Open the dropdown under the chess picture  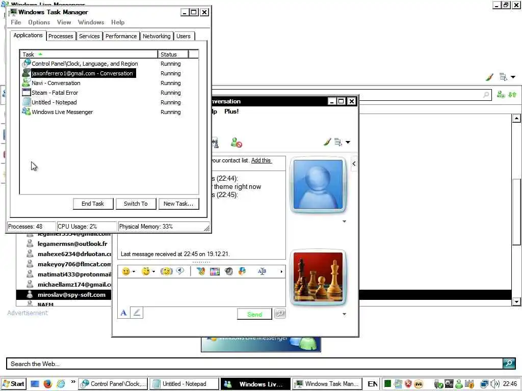pyautogui.click(x=344, y=314)
